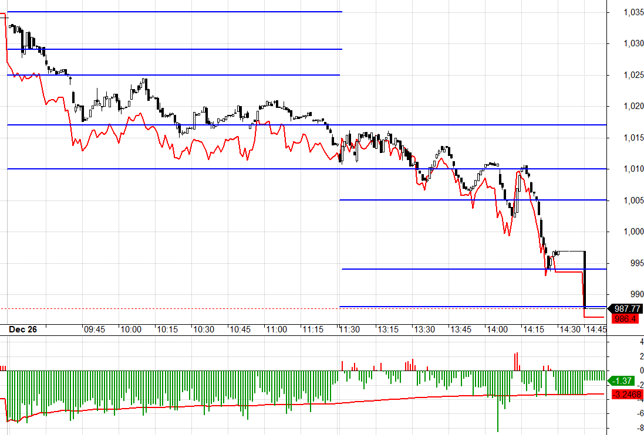Click the 13:15 time axis label
This screenshot has width=644, height=435.
pyautogui.click(x=387, y=330)
